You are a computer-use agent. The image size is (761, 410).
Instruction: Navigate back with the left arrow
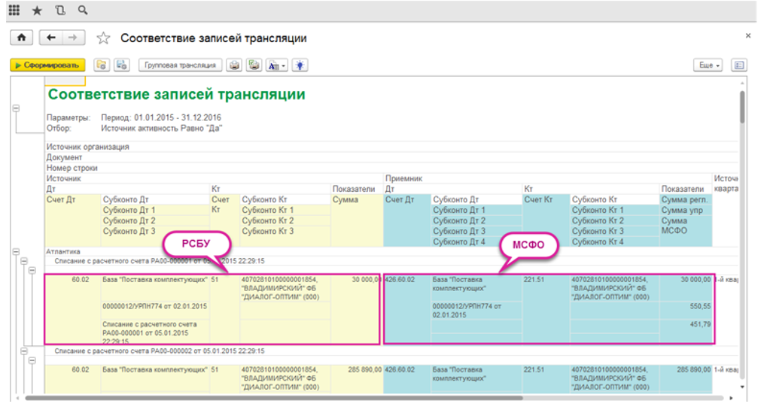pyautogui.click(x=51, y=38)
